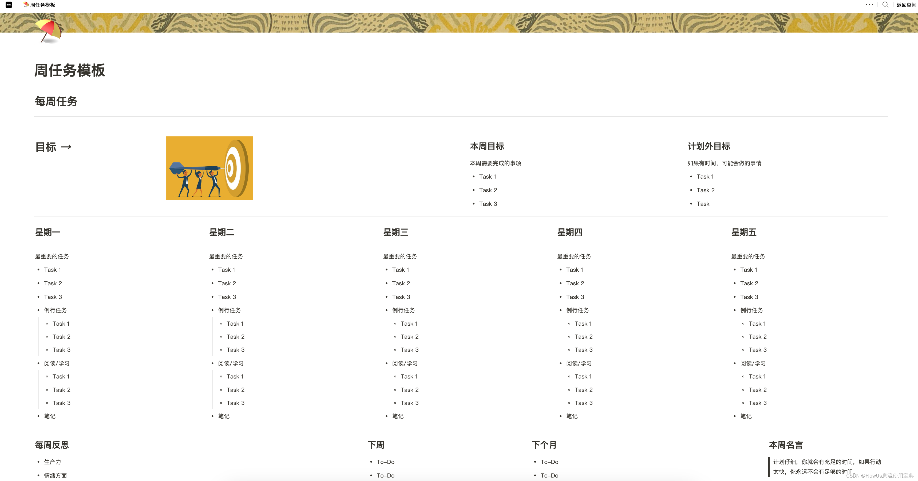Click first To-Do under 下周
This screenshot has height=481, width=918.
click(385, 462)
